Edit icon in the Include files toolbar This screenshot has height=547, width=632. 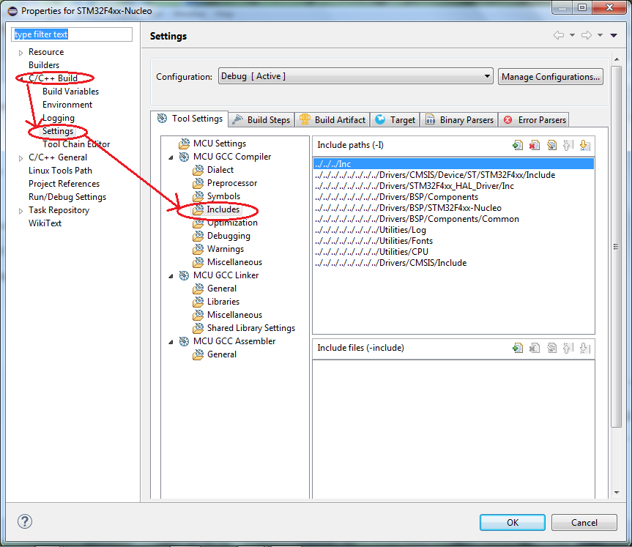coord(551,348)
